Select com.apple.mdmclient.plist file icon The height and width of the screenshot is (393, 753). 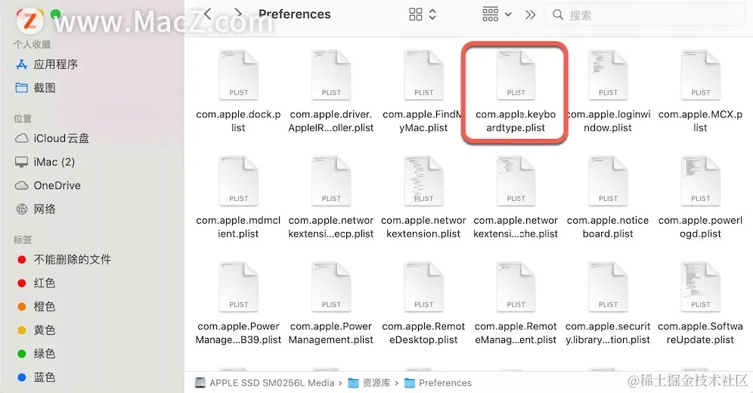(x=239, y=181)
